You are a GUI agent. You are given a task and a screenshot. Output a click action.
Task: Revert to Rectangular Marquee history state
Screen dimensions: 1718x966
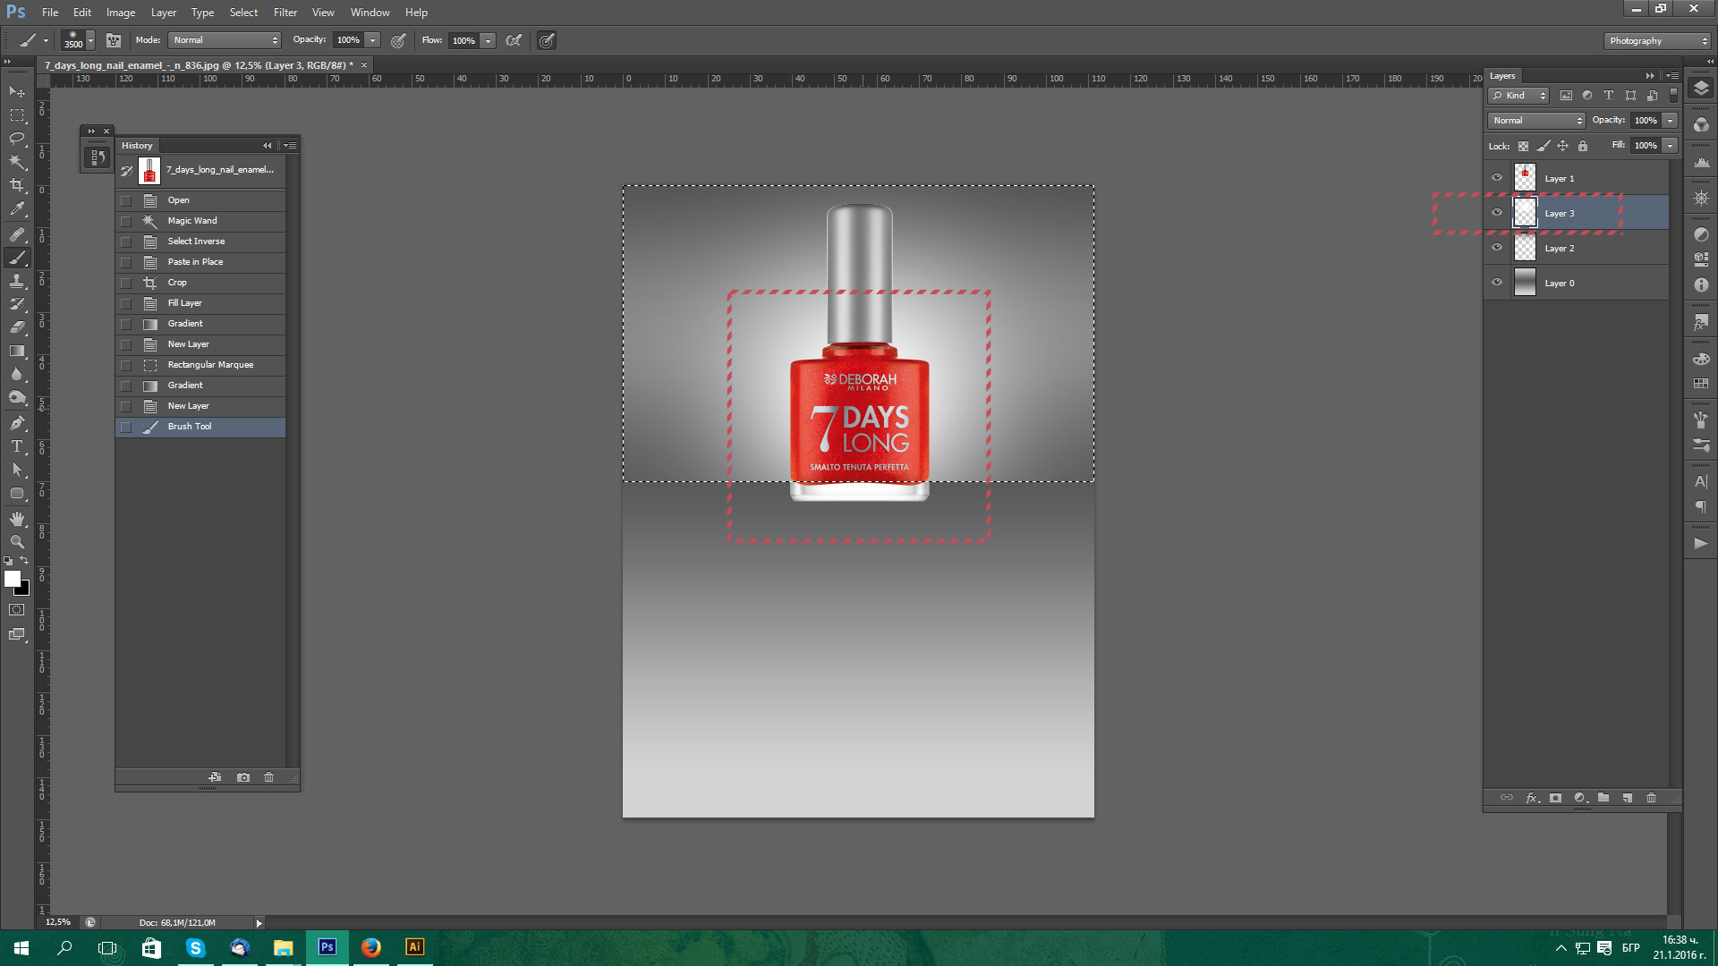click(200, 365)
